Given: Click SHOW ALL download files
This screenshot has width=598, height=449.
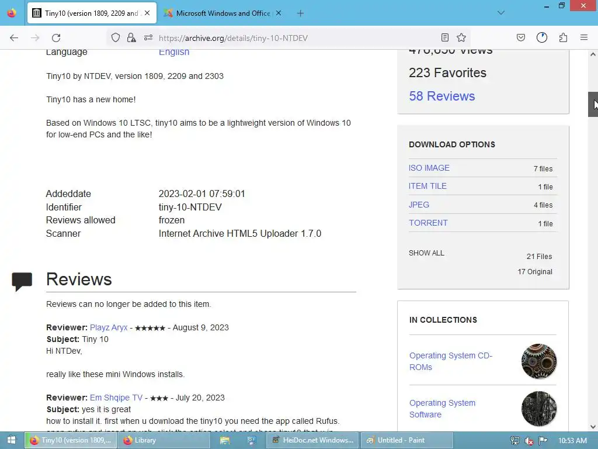Looking at the screenshot, I should (426, 253).
